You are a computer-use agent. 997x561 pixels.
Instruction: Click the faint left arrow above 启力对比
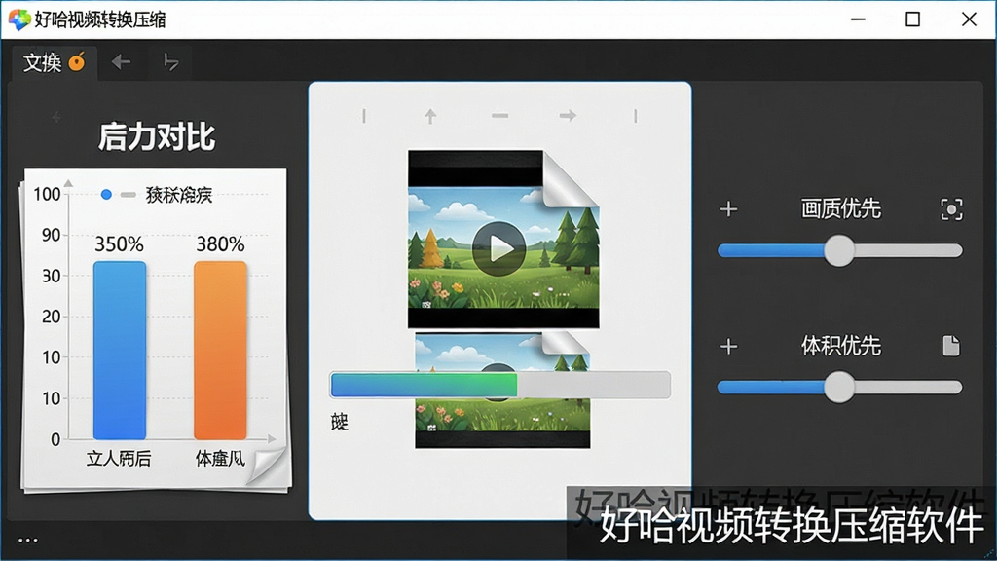(x=56, y=117)
